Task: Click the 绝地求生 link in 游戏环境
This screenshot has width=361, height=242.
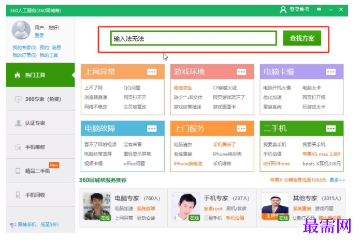Action: (x=183, y=88)
